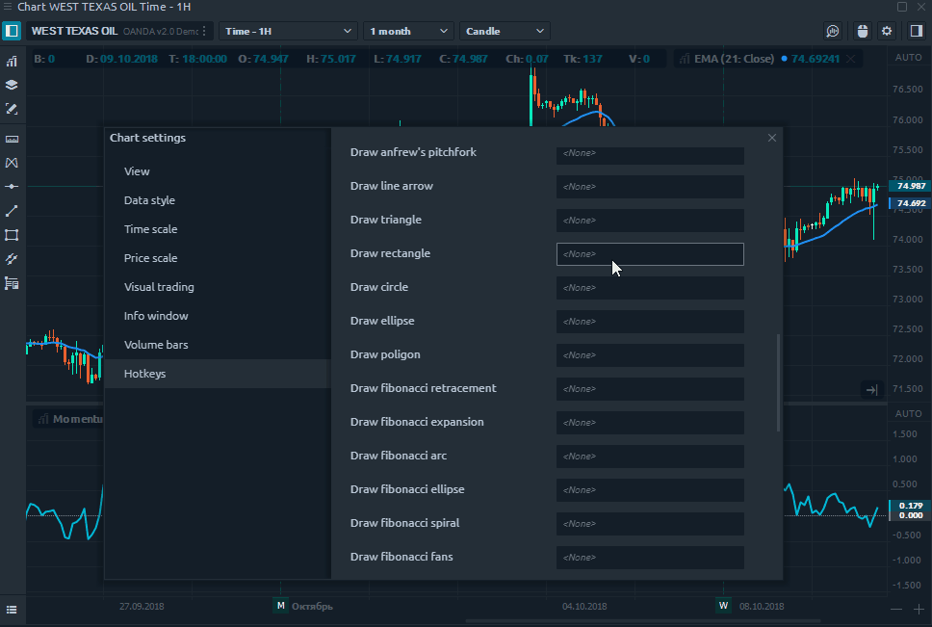Toggle the left toolbar panel icon
The height and width of the screenshot is (627, 932).
coord(12,31)
